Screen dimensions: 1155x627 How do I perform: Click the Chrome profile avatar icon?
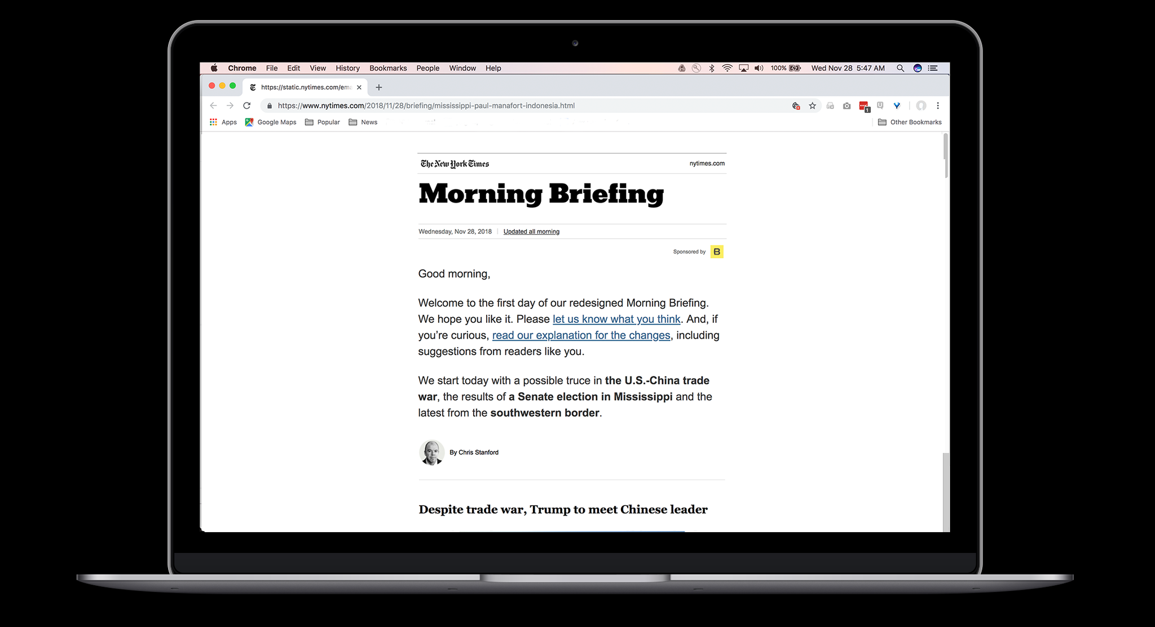click(921, 106)
